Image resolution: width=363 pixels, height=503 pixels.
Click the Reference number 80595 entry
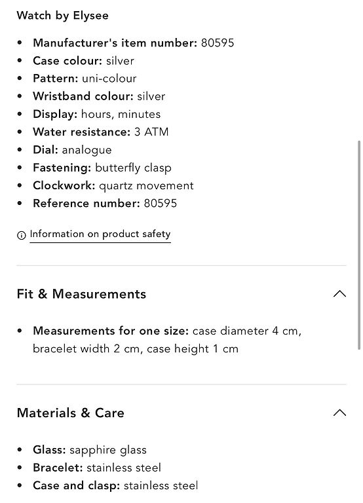click(105, 204)
